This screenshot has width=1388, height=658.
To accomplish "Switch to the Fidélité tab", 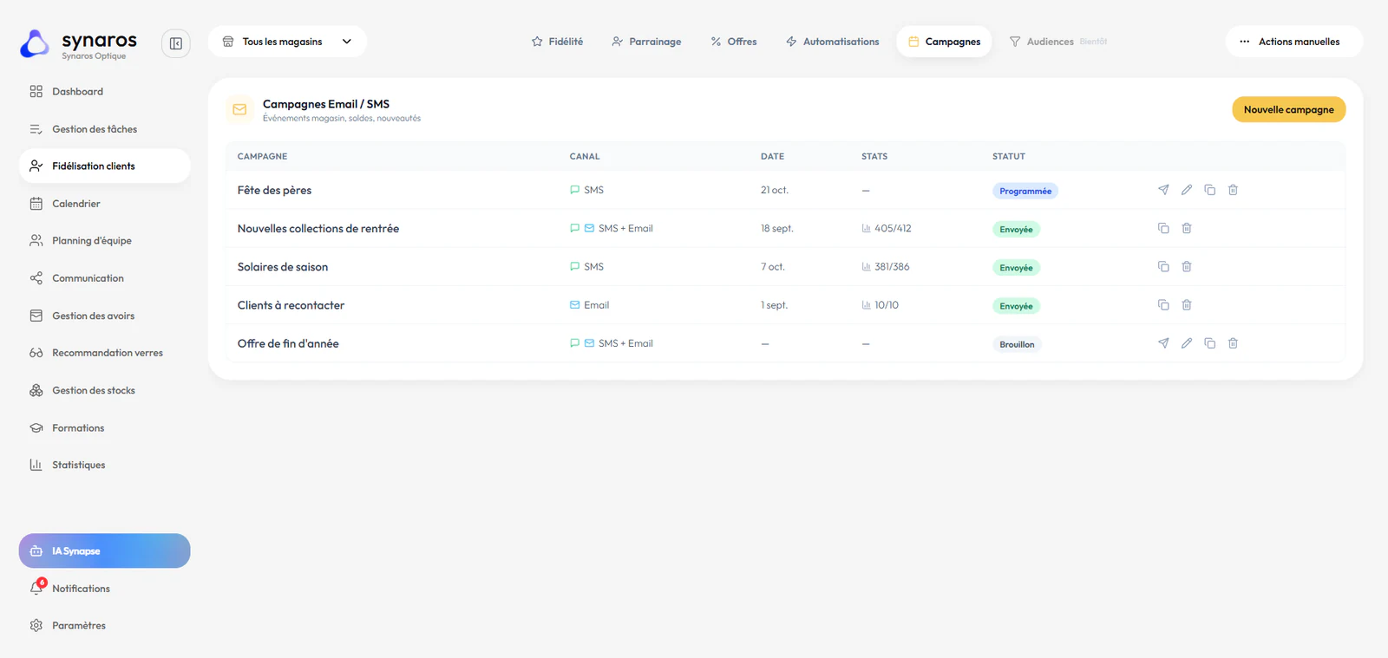I will pos(557,42).
